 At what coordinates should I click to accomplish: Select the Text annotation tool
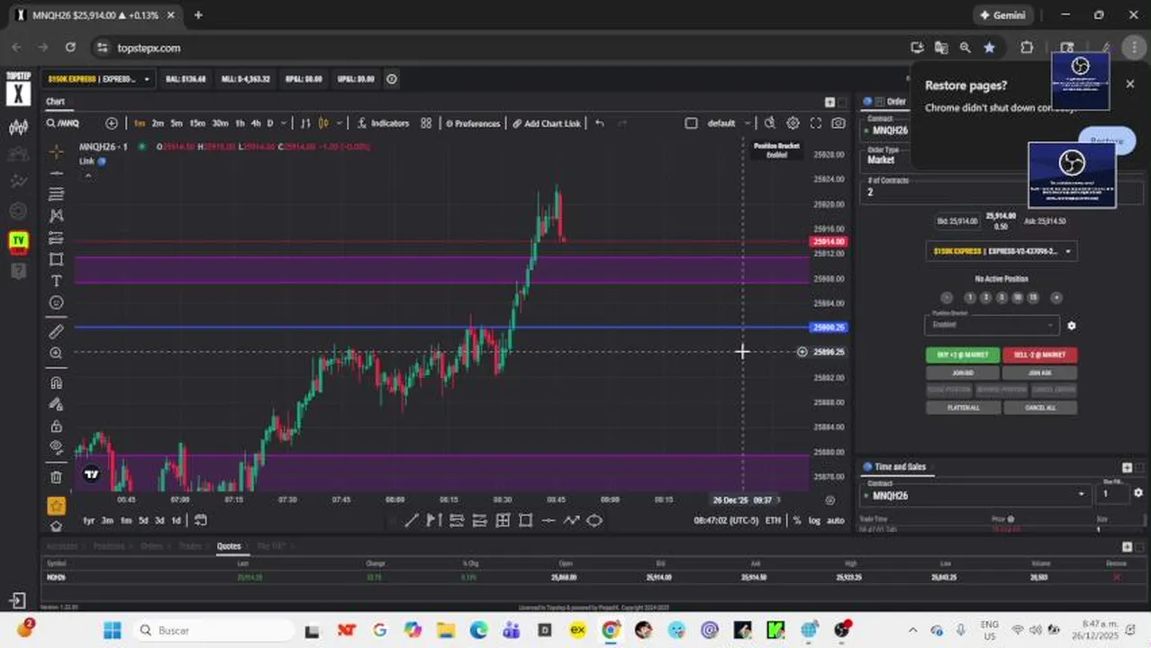[x=56, y=281]
